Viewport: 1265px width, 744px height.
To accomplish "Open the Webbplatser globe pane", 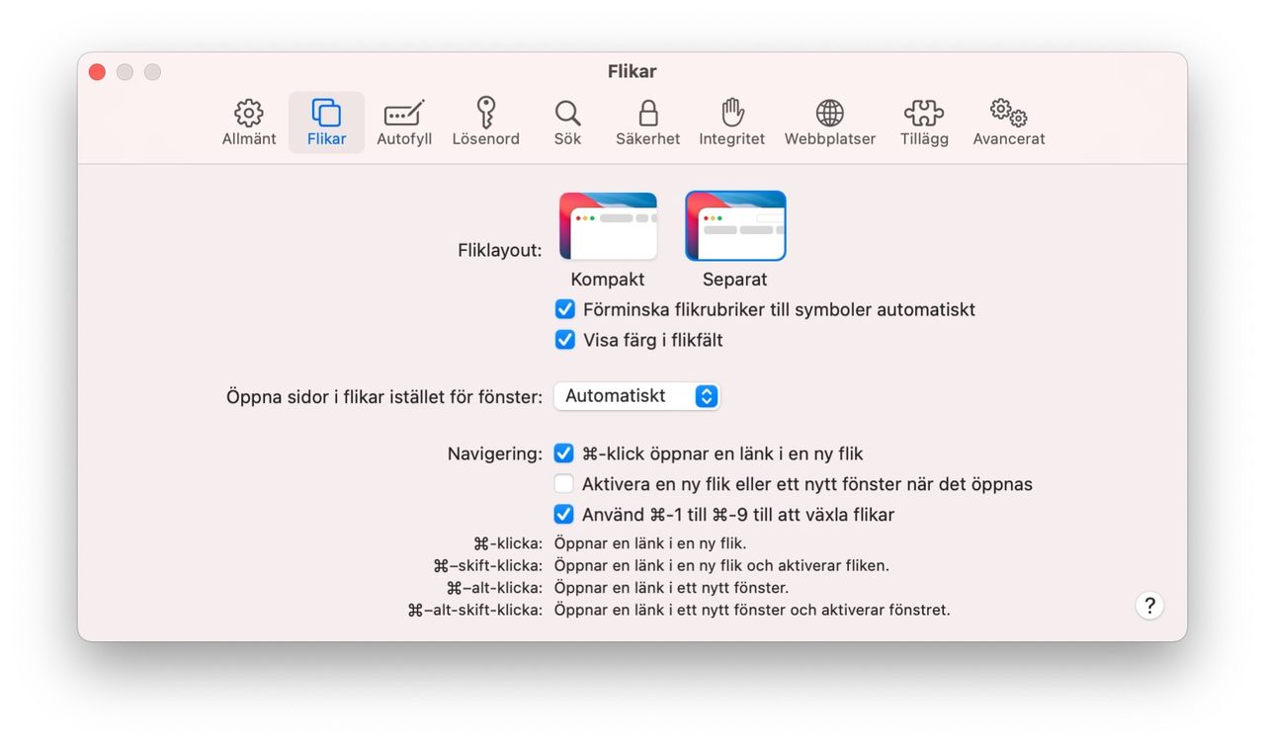I will 829,123.
